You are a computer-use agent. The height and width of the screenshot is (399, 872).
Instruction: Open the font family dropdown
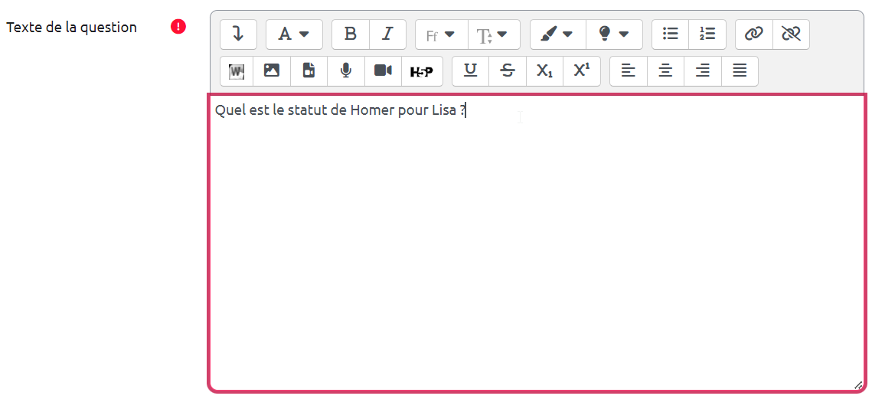point(441,34)
